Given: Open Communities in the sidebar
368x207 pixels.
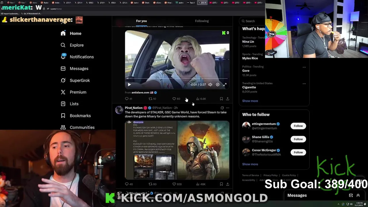Looking at the screenshot, I should tap(78, 127).
